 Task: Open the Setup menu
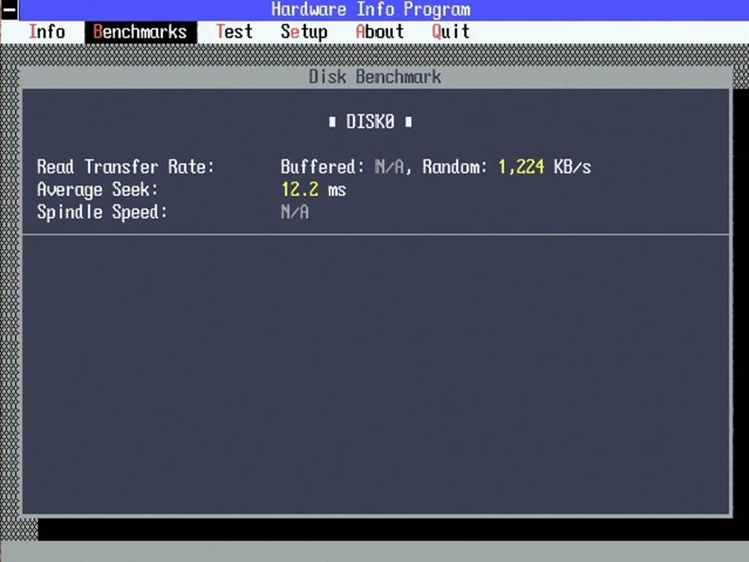pos(304,32)
